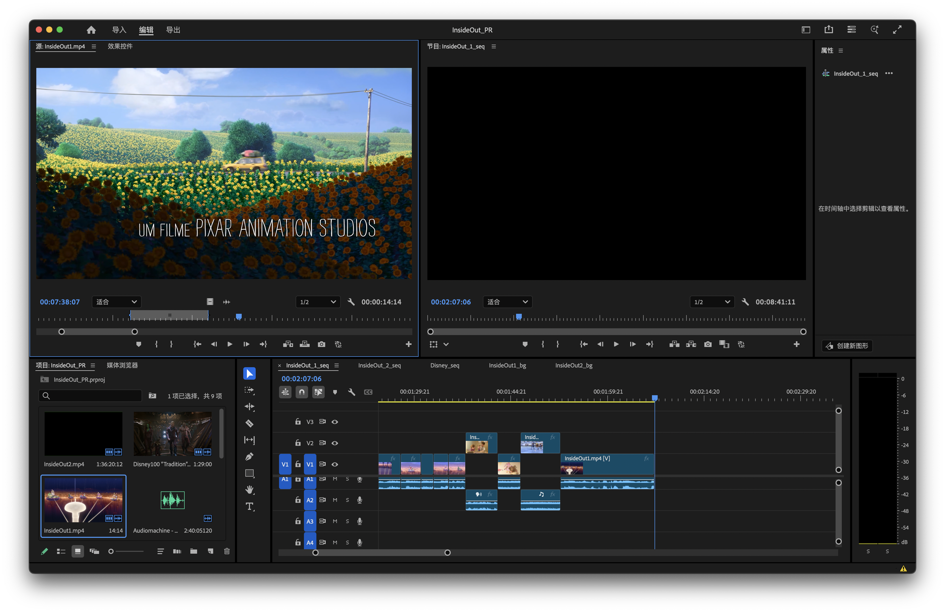
Task: Open the Comparison View in Program monitor
Action: point(724,344)
